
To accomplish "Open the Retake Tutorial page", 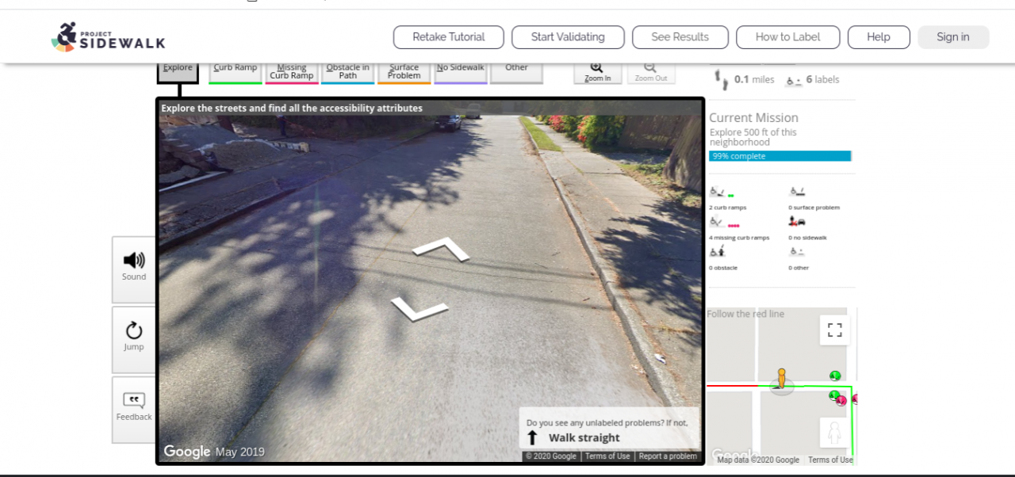I will click(x=449, y=37).
